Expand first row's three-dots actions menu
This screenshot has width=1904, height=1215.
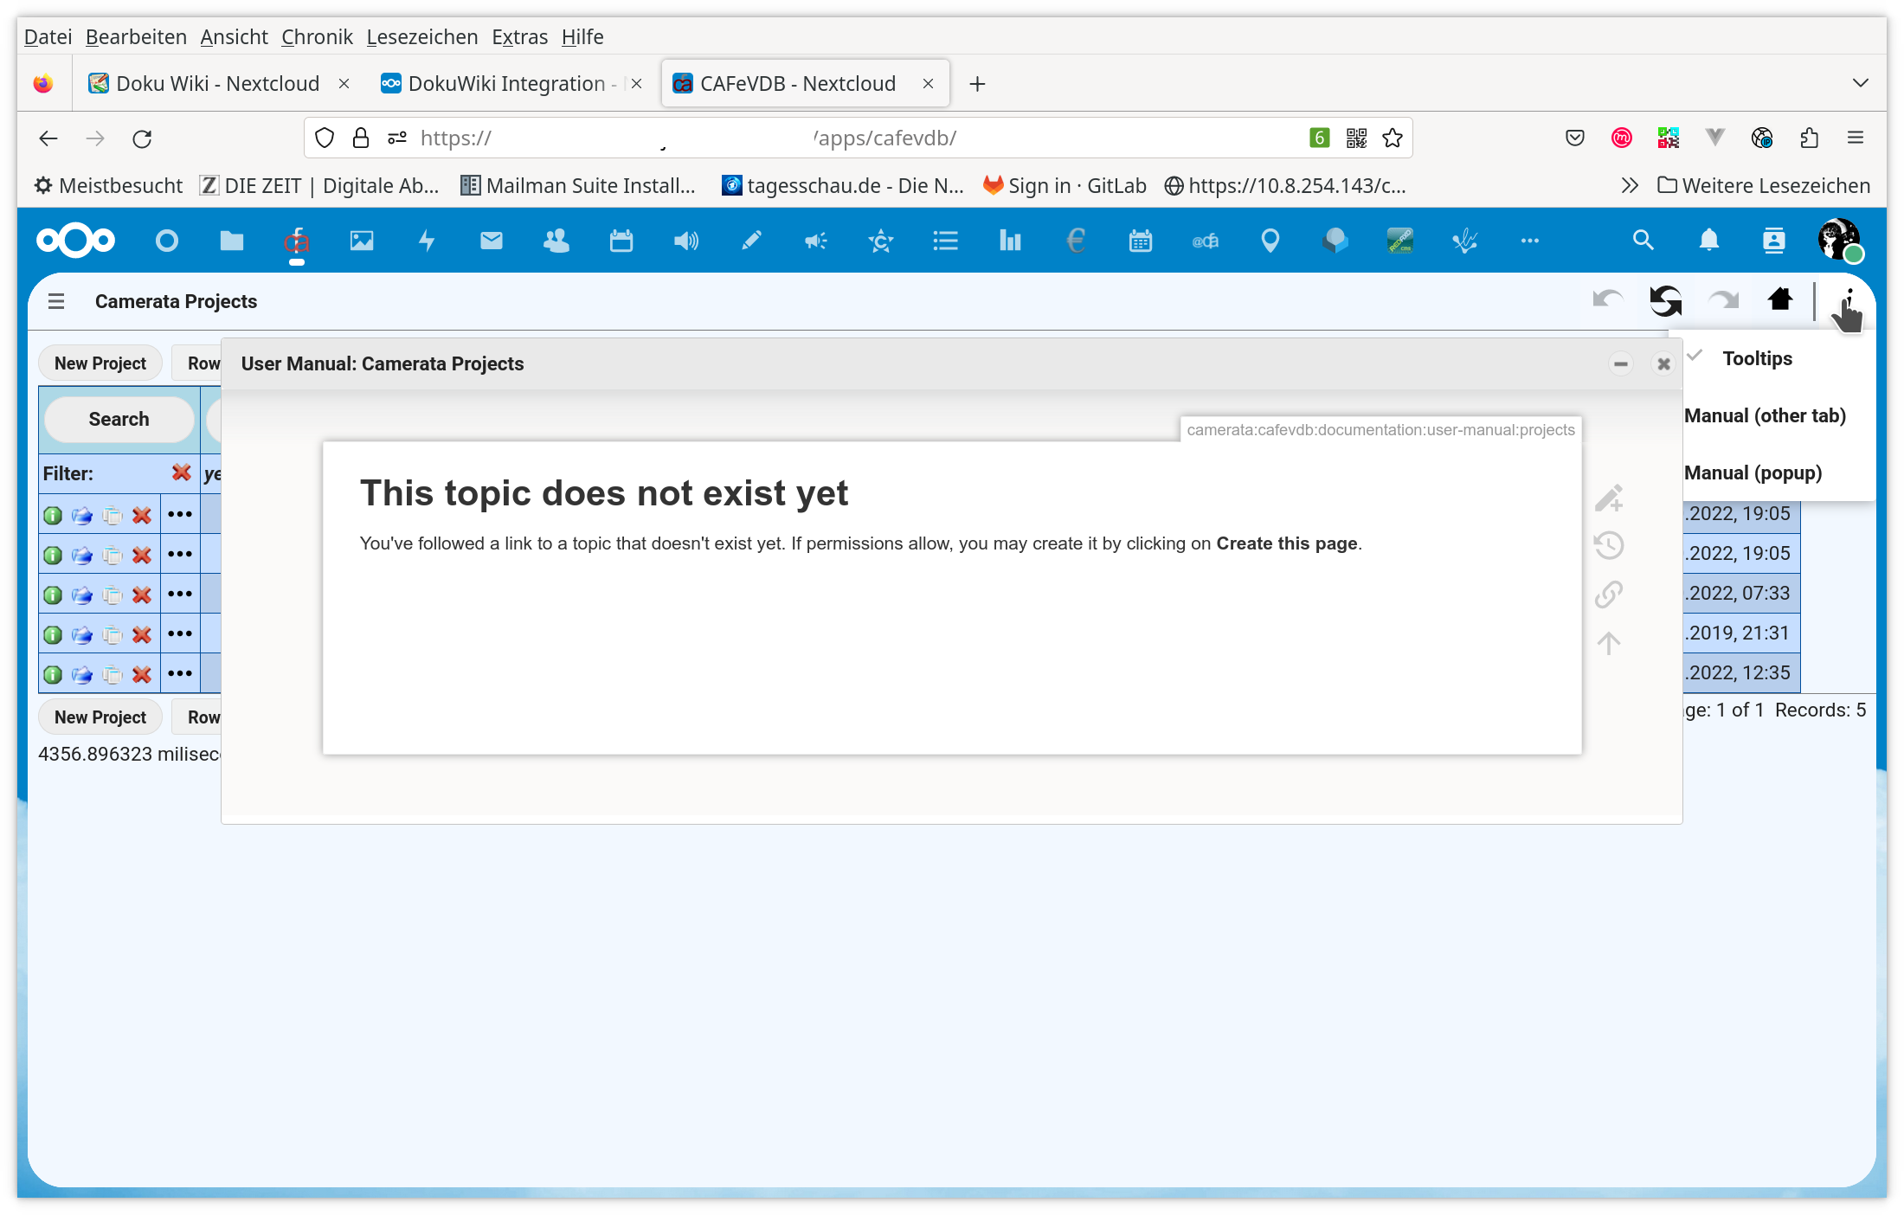(180, 514)
